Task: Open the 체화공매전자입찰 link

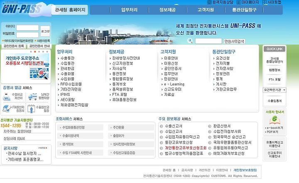Action: pos(74,105)
